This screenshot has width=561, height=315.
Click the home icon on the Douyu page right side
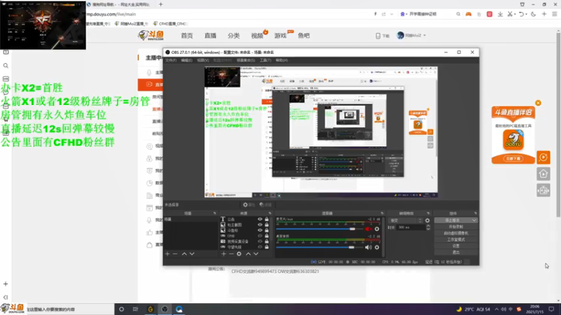[543, 174]
